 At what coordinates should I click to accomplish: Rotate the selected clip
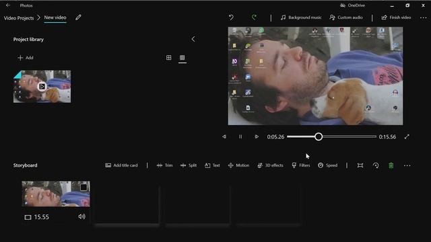[376, 165]
